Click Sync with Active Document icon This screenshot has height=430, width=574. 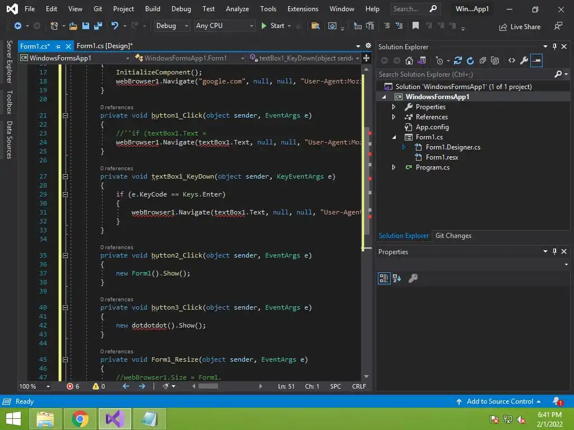pos(458,60)
